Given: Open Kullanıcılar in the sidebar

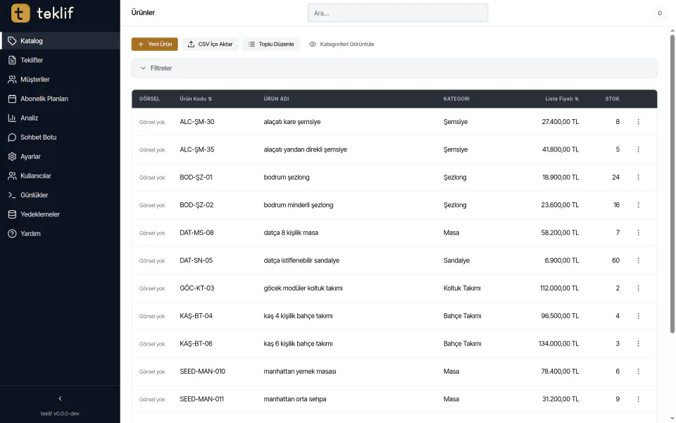Looking at the screenshot, I should click(x=60, y=176).
